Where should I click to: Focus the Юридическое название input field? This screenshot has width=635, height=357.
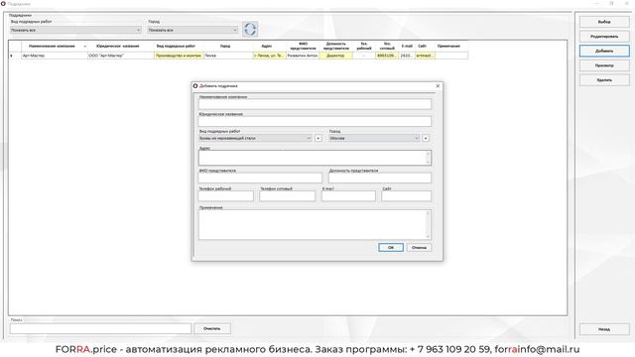point(315,121)
